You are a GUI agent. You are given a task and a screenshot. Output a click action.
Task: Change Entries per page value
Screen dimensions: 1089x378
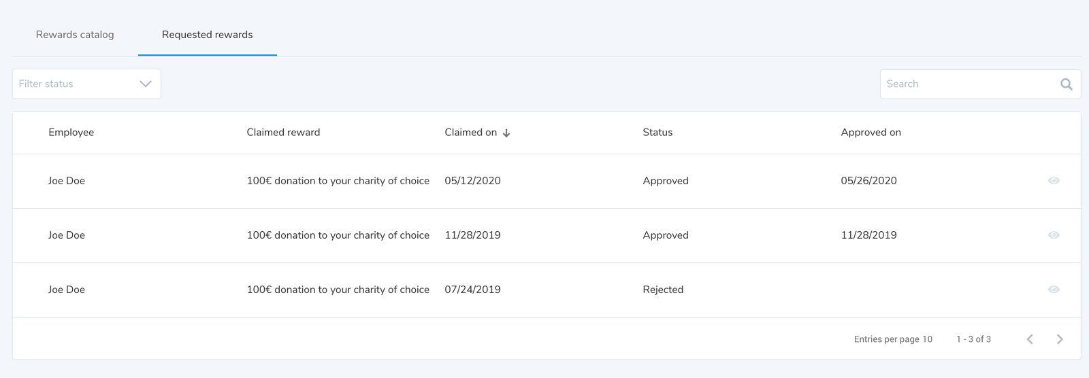(x=927, y=339)
